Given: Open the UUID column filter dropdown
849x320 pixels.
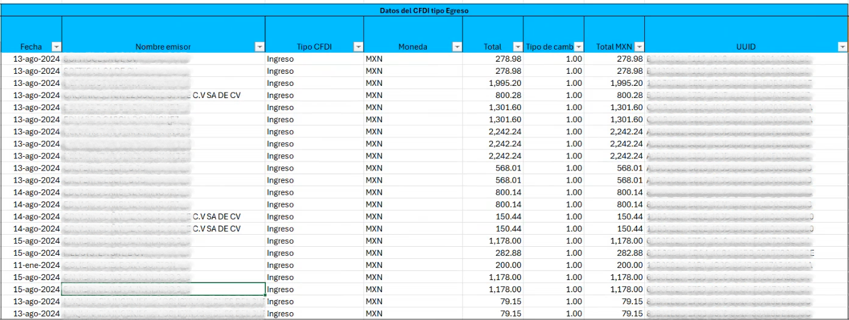Looking at the screenshot, I should pyautogui.click(x=842, y=47).
